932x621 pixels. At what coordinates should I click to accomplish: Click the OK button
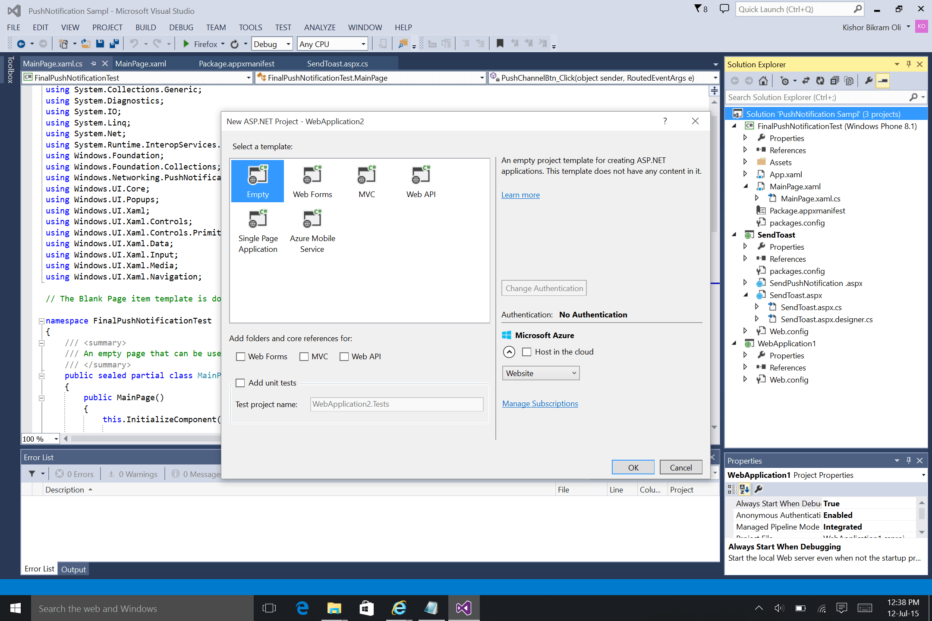coord(633,467)
